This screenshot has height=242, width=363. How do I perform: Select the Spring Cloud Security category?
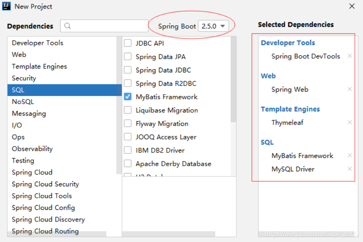(x=64, y=184)
